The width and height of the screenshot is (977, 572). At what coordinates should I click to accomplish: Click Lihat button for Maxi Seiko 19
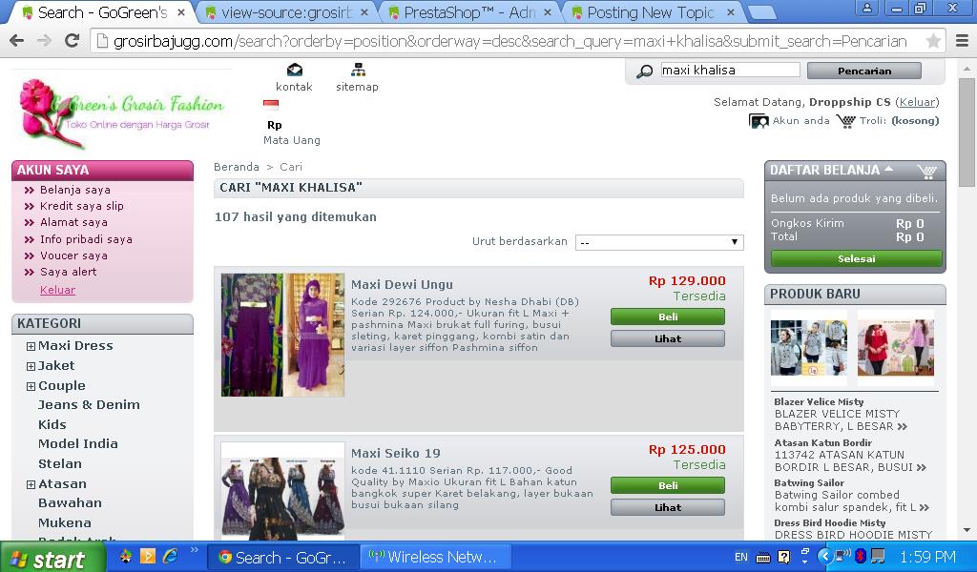click(x=668, y=507)
